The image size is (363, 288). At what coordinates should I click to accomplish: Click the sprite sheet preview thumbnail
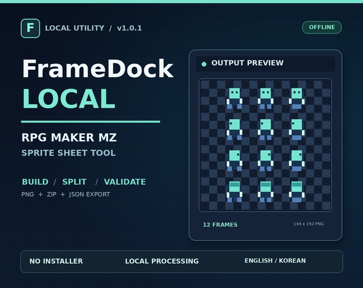(265, 145)
